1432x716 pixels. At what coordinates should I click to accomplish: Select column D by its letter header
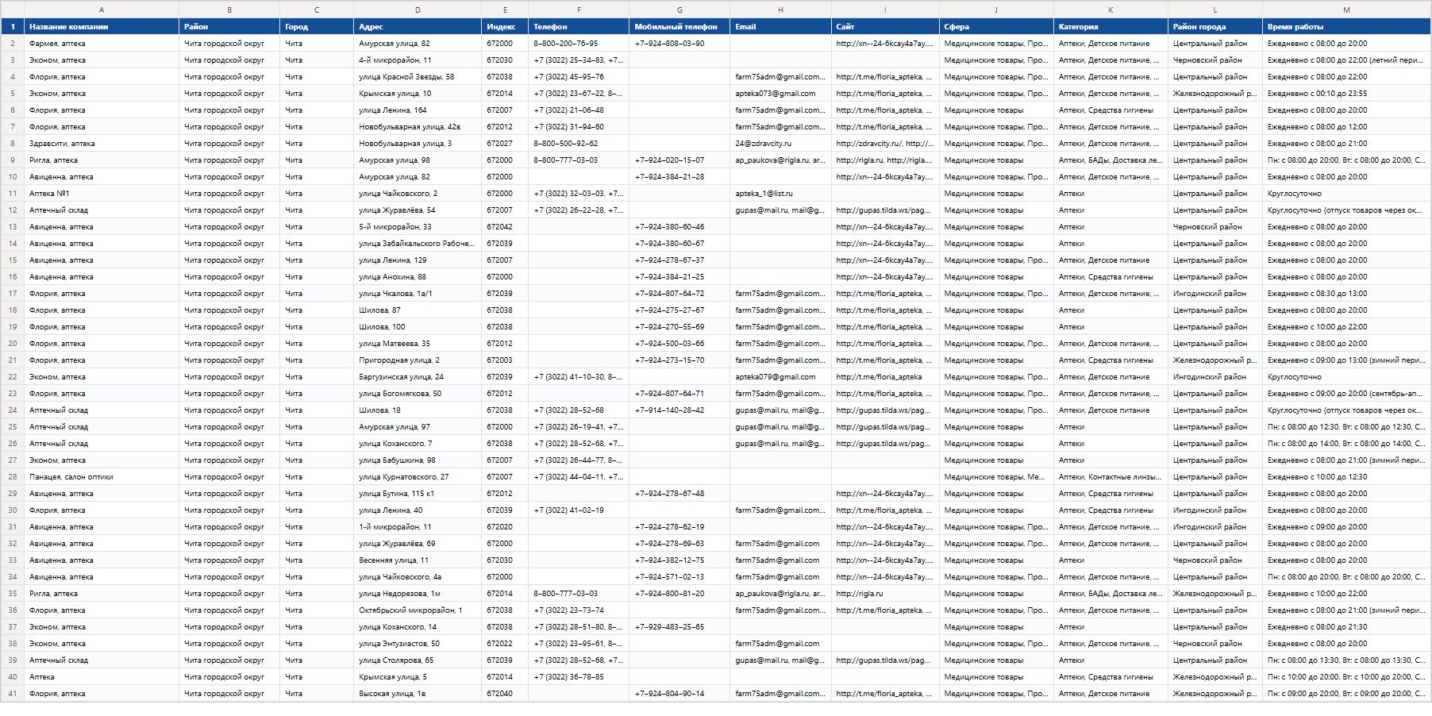418,10
